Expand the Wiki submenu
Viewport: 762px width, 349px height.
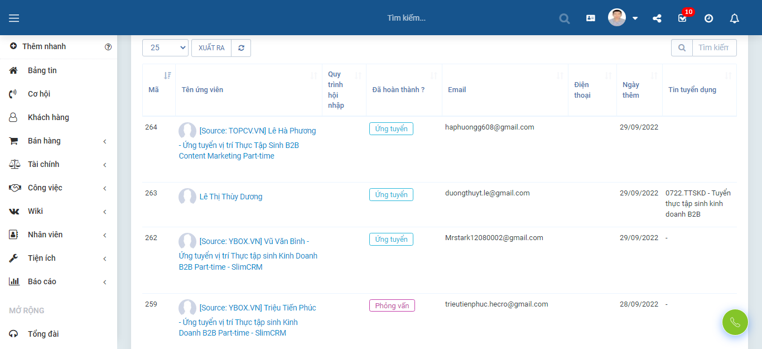pyautogui.click(x=59, y=211)
